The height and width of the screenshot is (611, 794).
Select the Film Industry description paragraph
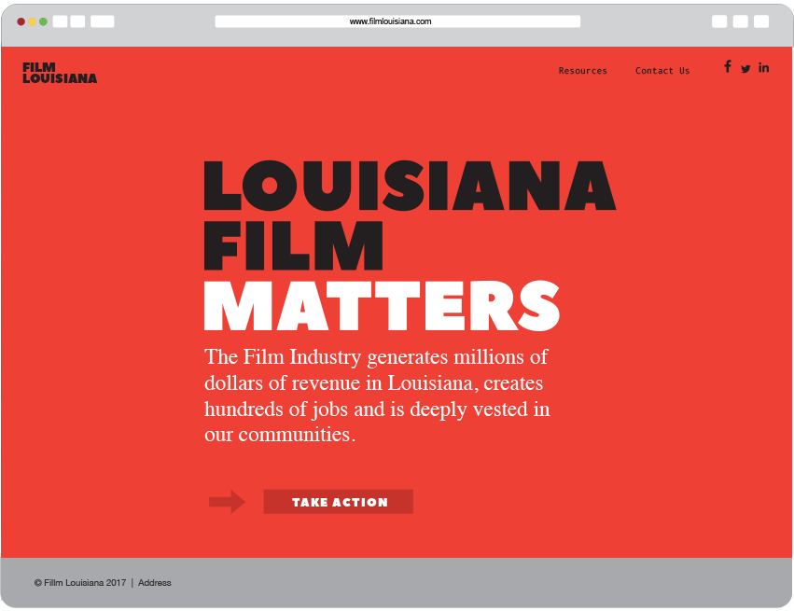click(x=375, y=395)
